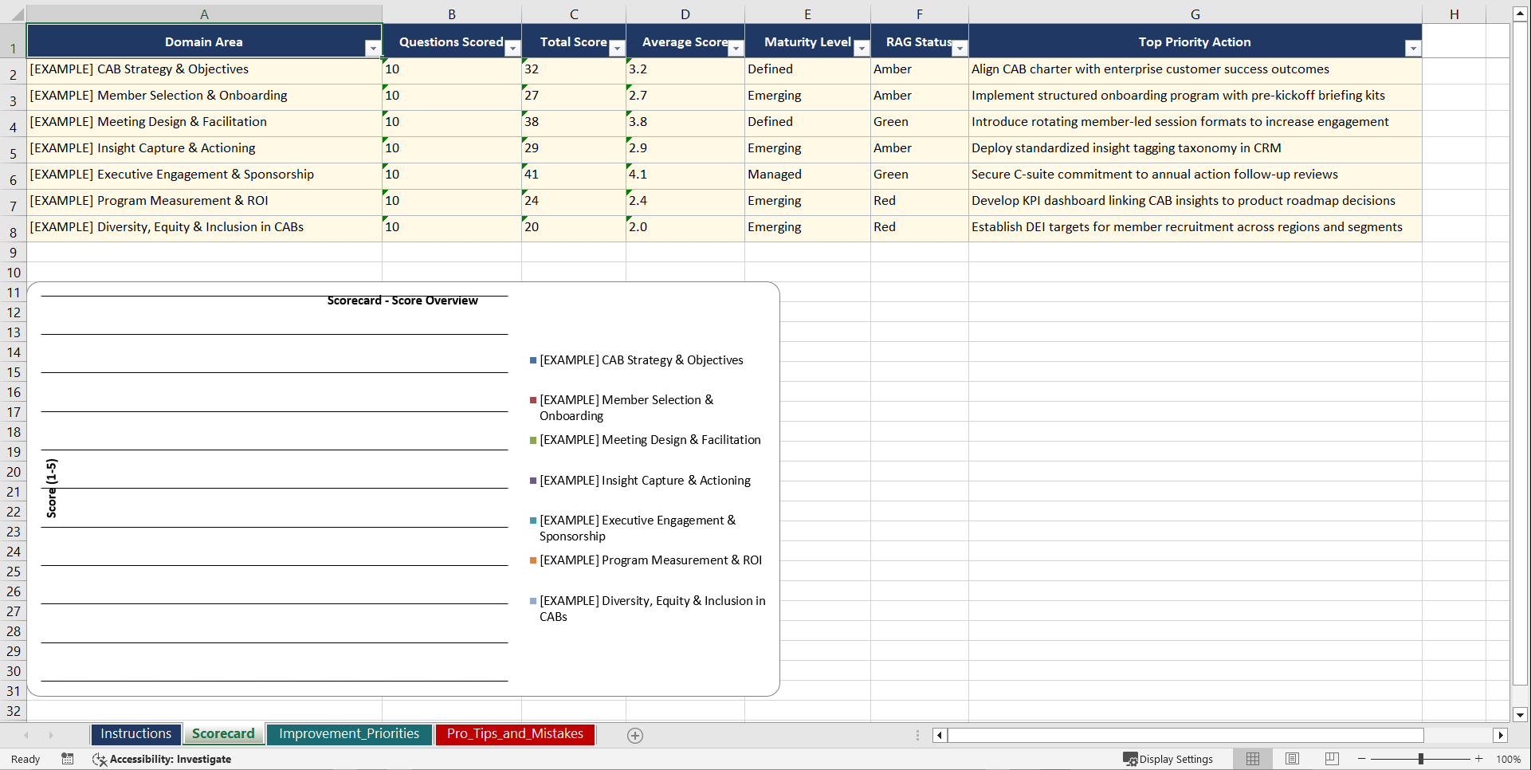Click the right sheet-tab scroll arrow

click(51, 735)
